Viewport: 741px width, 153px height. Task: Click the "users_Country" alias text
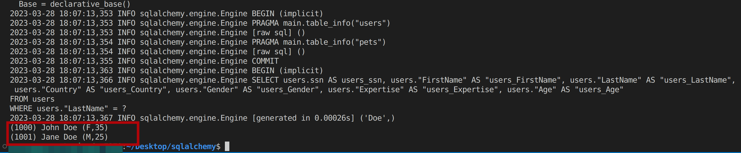(x=133, y=90)
